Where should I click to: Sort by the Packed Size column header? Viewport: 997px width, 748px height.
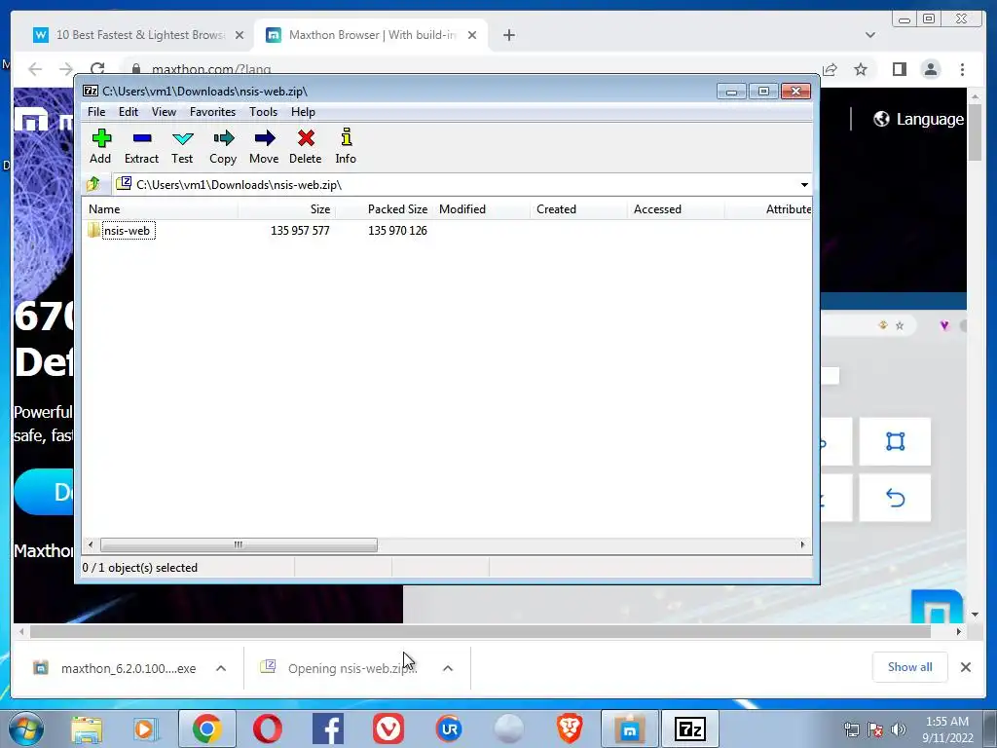[x=384, y=209]
